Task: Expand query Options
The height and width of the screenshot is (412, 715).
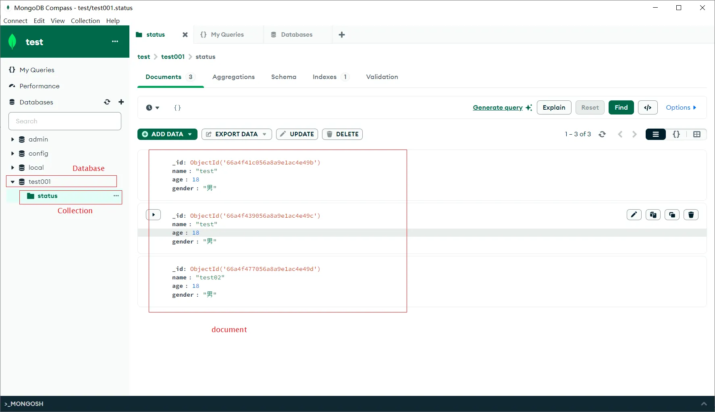Action: coord(681,108)
